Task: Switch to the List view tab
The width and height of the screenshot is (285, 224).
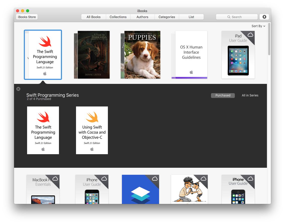Action: (191, 17)
